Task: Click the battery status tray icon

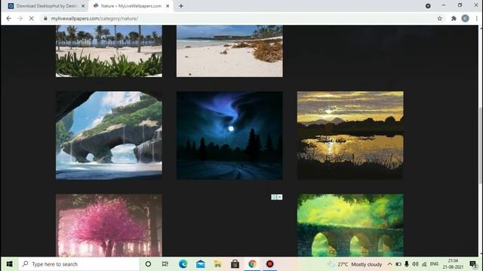Action: point(398,264)
